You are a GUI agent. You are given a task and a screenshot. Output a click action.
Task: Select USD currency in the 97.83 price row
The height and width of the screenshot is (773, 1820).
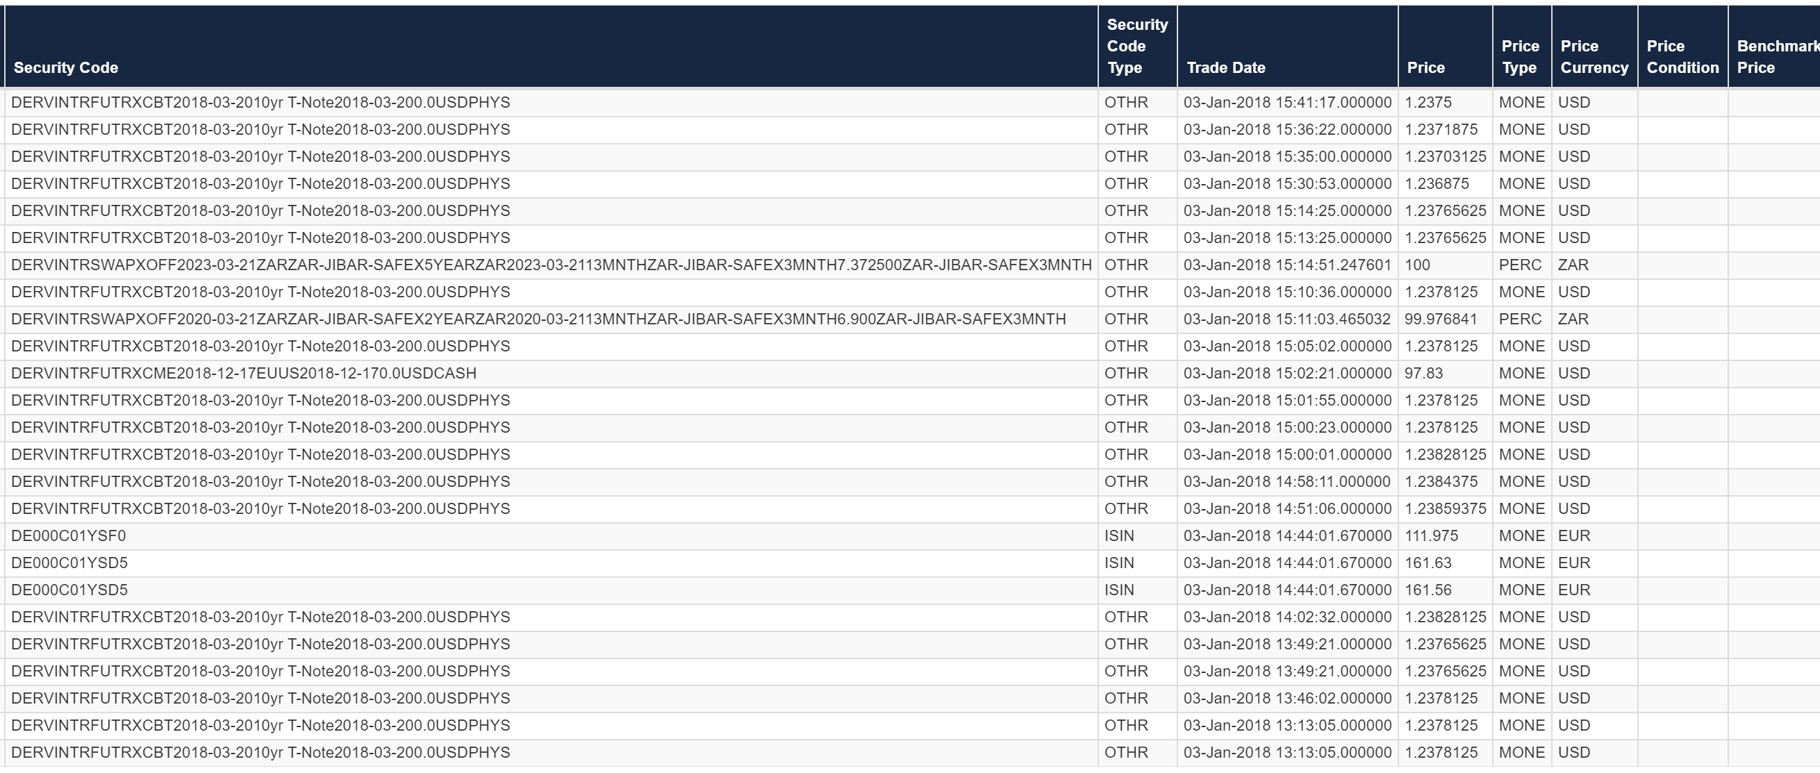[x=1573, y=373]
